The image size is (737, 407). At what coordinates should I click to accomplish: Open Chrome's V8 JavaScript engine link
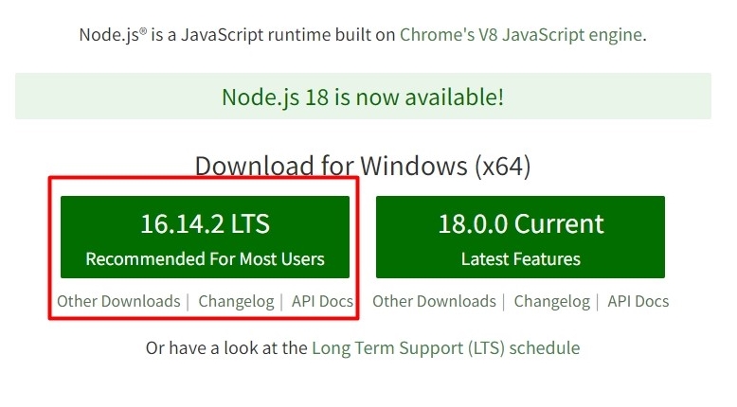coord(521,35)
